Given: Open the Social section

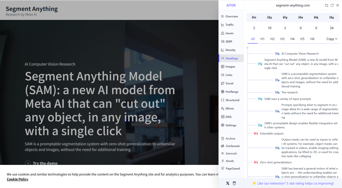Looking at the screenshot, I should (227, 83).
